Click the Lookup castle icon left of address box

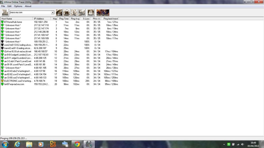5,12
